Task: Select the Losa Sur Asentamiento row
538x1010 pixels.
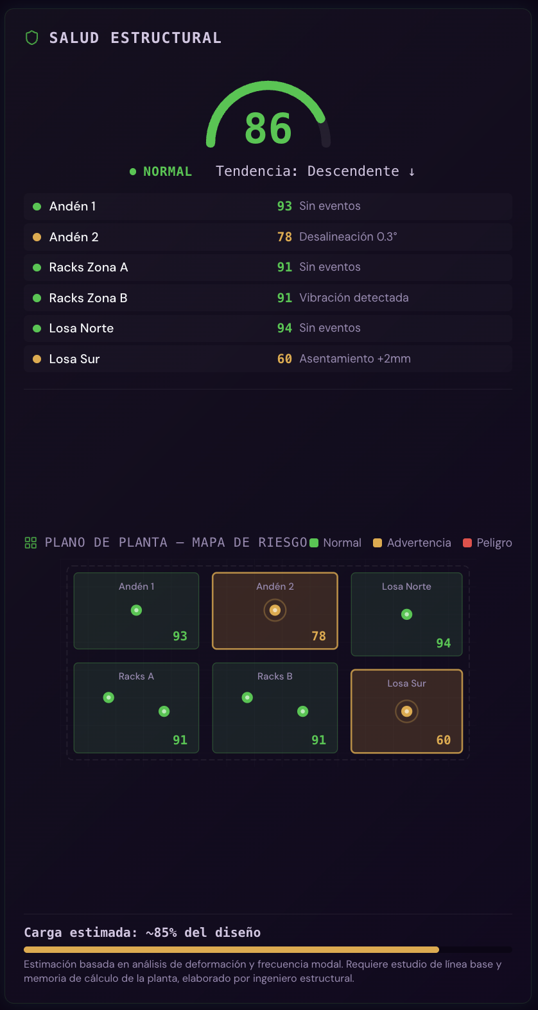Action: 268,359
